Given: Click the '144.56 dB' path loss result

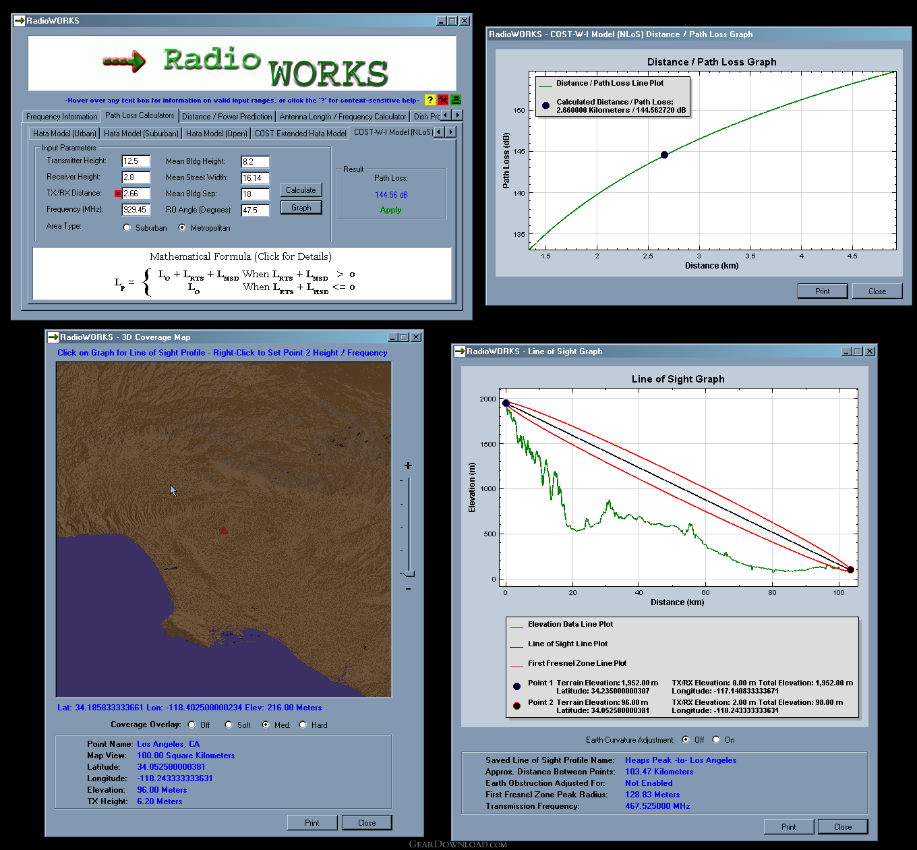Looking at the screenshot, I should [391, 195].
